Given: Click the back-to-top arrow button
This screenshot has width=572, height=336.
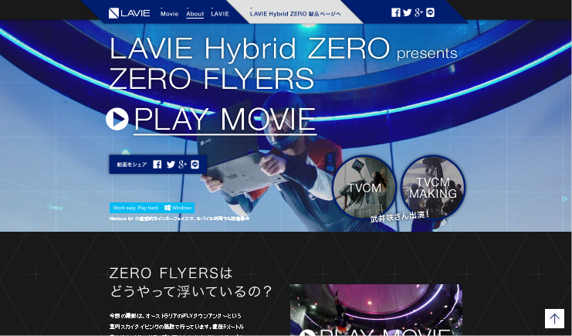Looking at the screenshot, I should 554,318.
